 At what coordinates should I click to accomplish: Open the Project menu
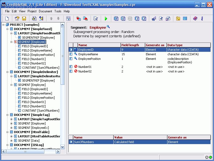[32, 11]
